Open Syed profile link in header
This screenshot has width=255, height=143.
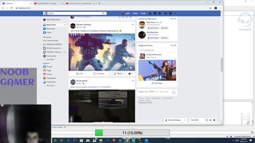(126, 13)
